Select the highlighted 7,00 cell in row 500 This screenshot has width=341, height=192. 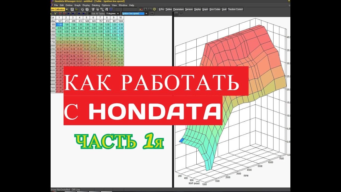(59, 24)
